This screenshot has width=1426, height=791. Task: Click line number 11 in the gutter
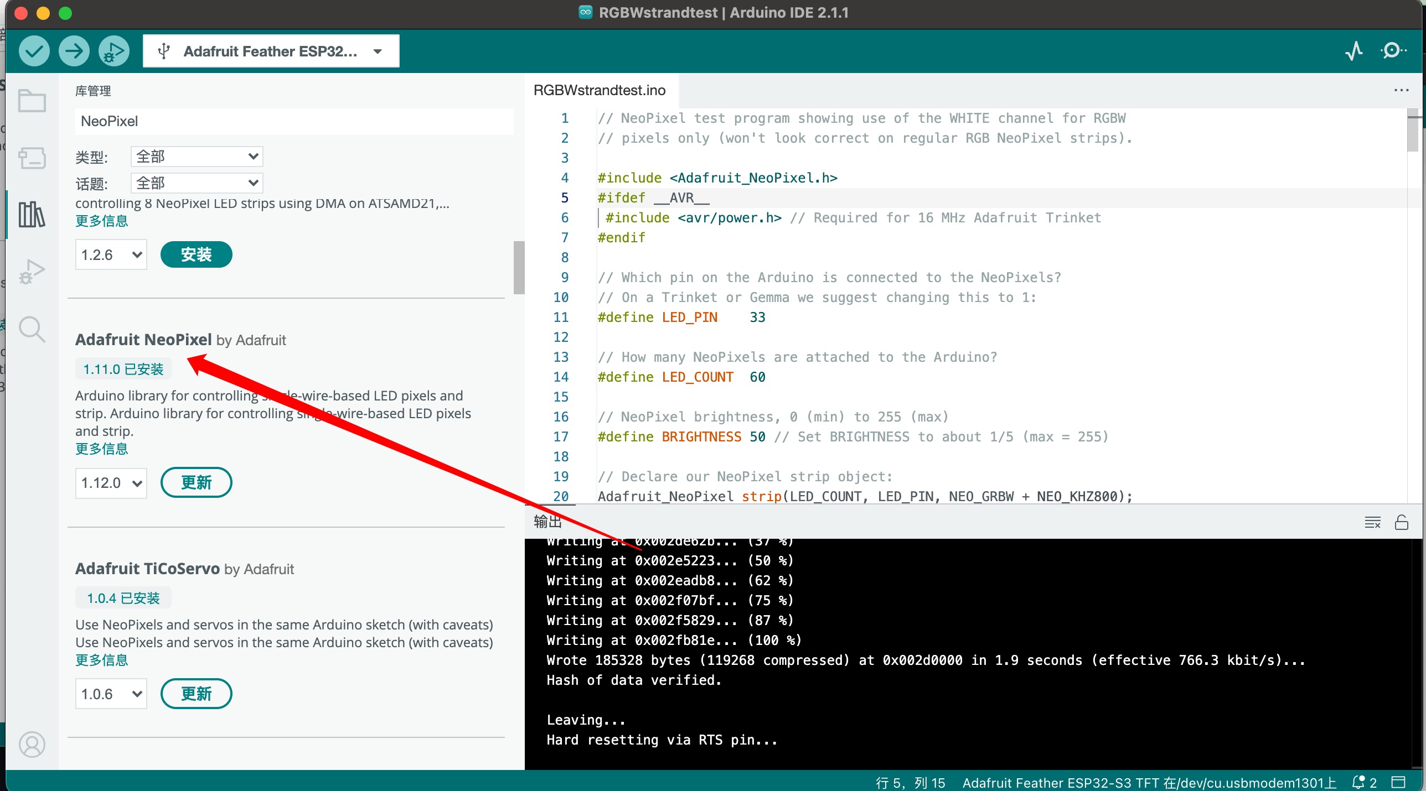[561, 317]
